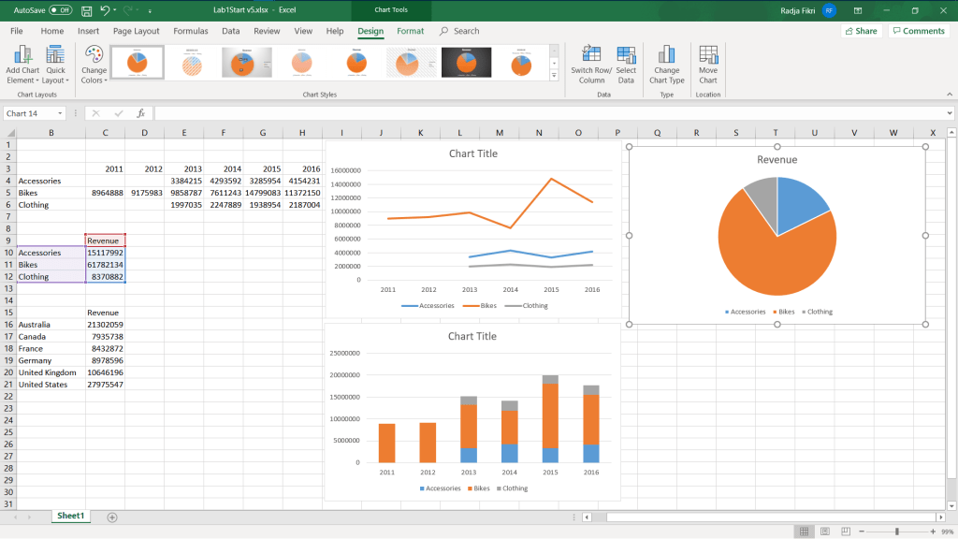Save the workbook with the floppy icon
Screen dimensions: 958x539
pos(86,10)
